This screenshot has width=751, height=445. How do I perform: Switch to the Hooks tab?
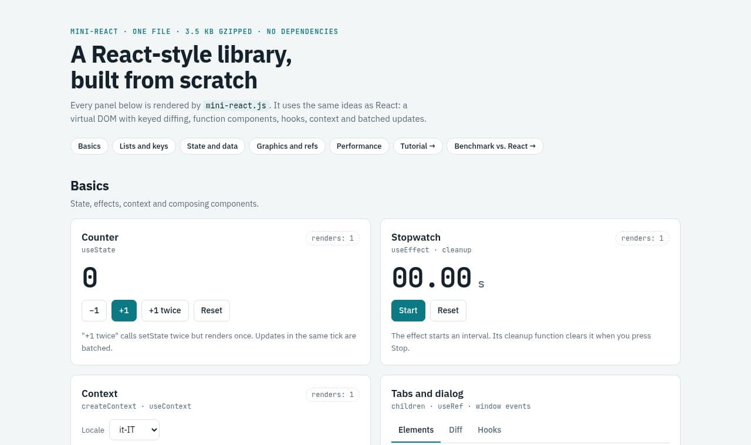[489, 430]
